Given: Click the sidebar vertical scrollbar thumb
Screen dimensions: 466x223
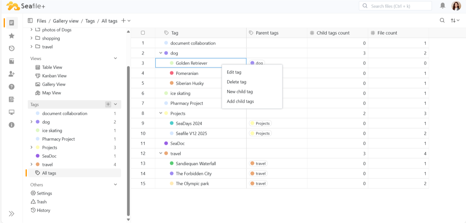Looking at the screenshot, I should (128, 141).
